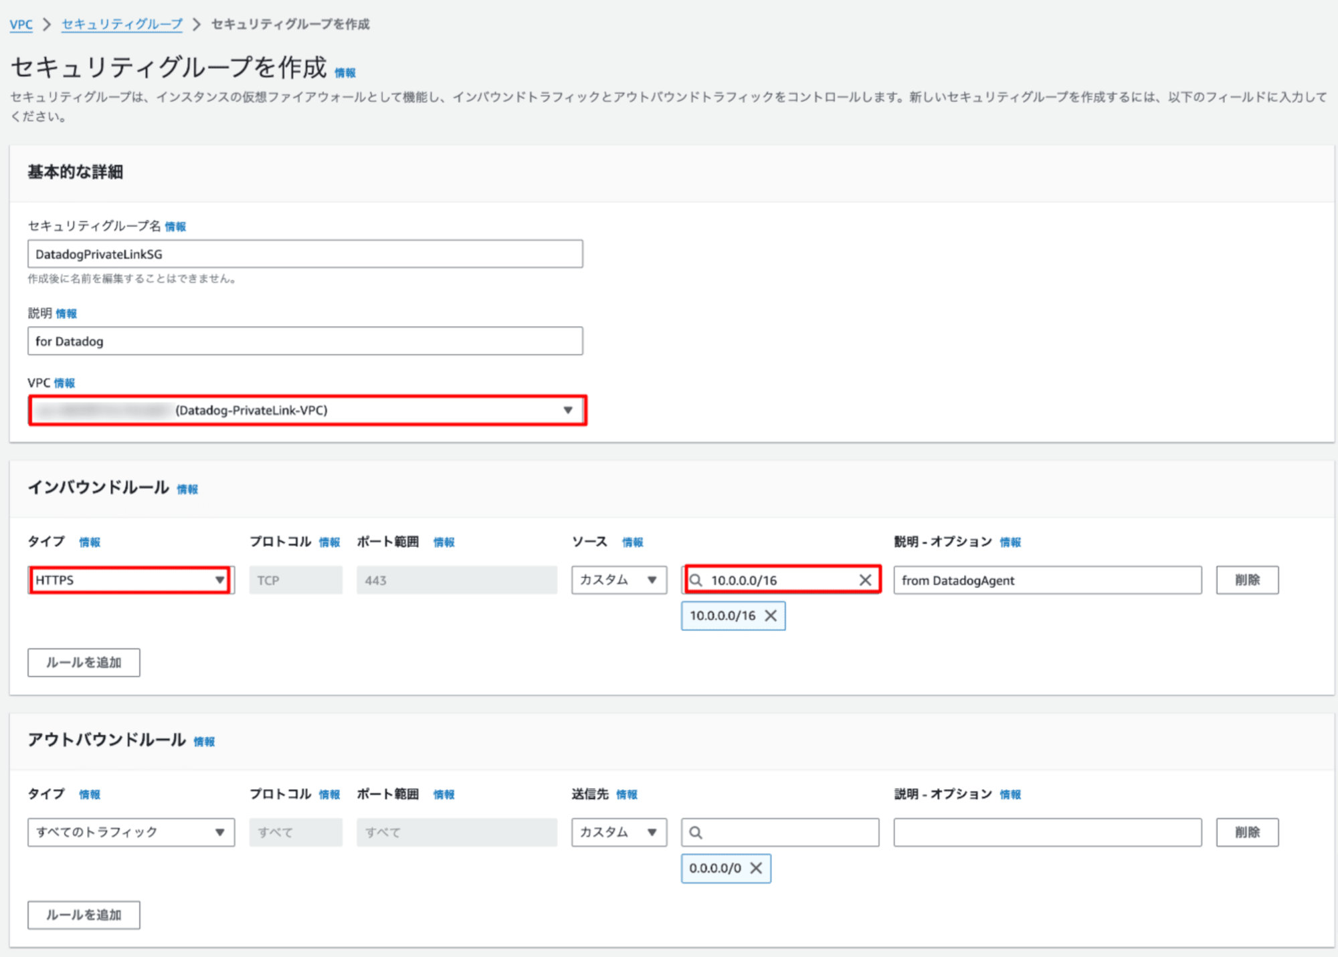Open inbound ソース 情報 link
1338x957 pixels.
pos(632,542)
